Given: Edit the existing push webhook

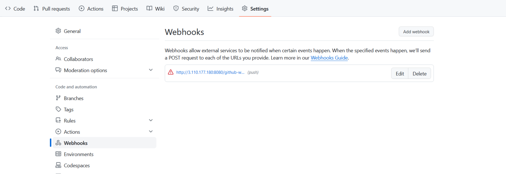Looking at the screenshot, I should pyautogui.click(x=400, y=74).
